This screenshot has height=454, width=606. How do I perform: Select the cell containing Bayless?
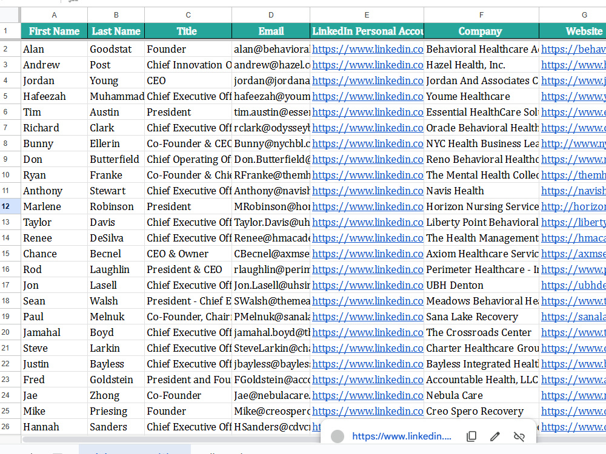click(x=116, y=364)
